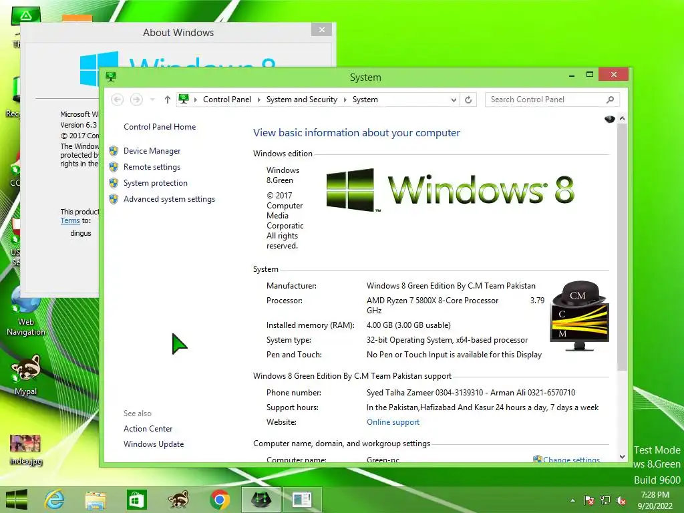This screenshot has height=513, width=684.
Task: Open Mypal raccoon icon on taskbar
Action: 178,500
